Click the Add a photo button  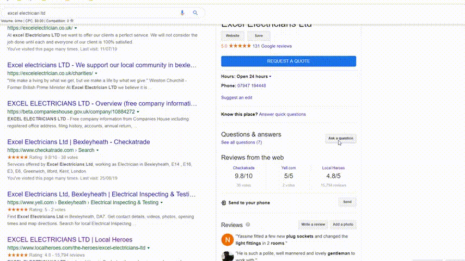343,225
